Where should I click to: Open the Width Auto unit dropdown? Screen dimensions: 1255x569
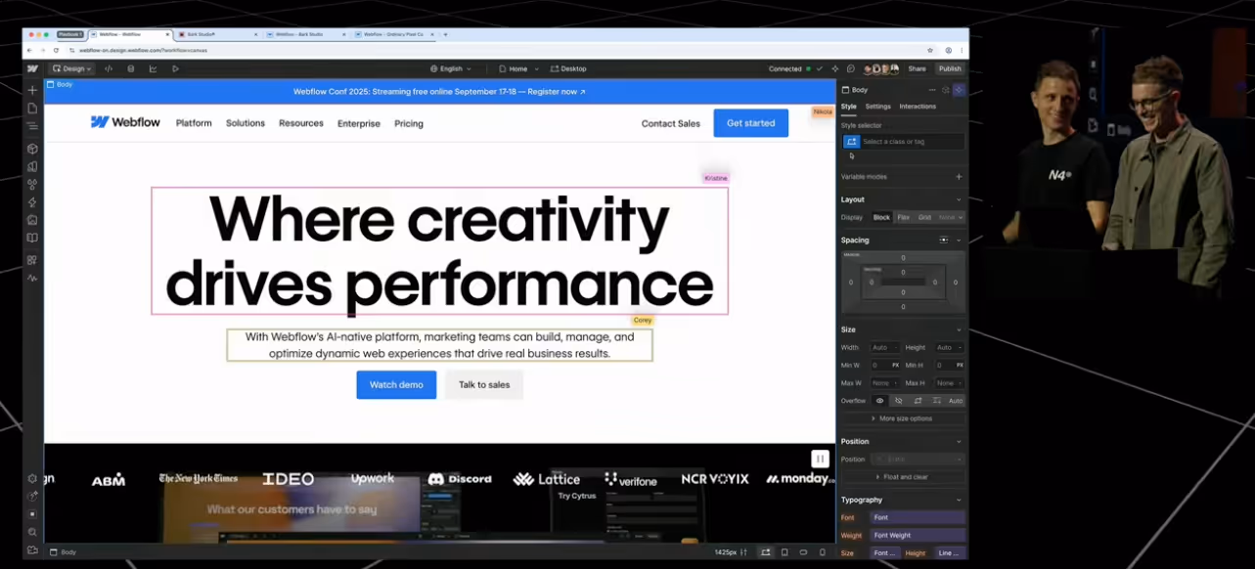pyautogui.click(x=884, y=347)
